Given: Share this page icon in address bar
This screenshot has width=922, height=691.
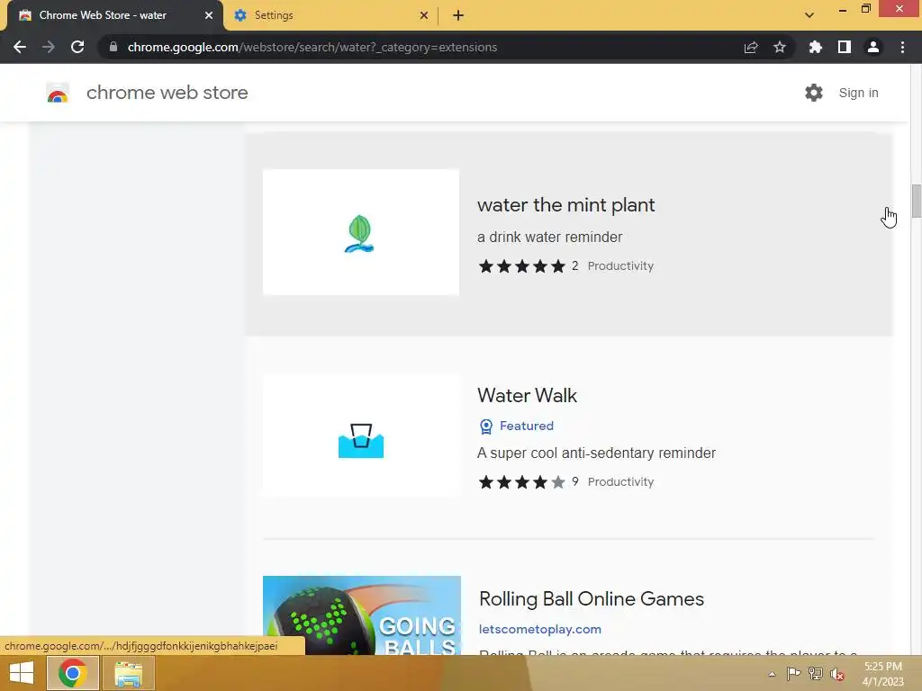Looking at the screenshot, I should 751,47.
